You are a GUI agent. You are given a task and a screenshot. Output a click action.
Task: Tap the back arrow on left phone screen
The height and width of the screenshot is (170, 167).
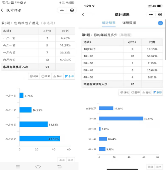click(2, 10)
